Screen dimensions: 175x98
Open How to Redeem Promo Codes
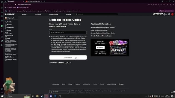[x=101, y=36]
